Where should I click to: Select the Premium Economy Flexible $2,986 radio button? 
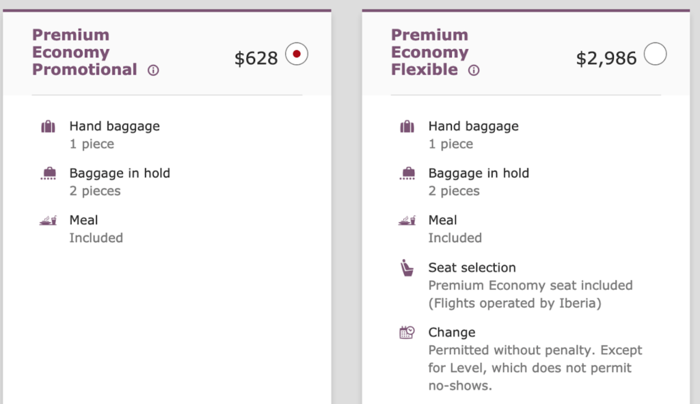655,54
